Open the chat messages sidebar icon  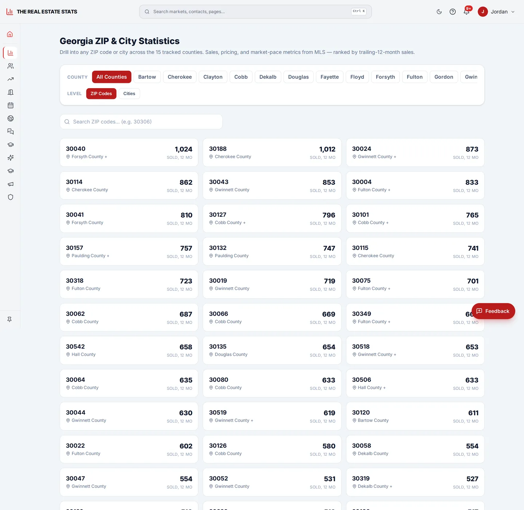tap(10, 132)
